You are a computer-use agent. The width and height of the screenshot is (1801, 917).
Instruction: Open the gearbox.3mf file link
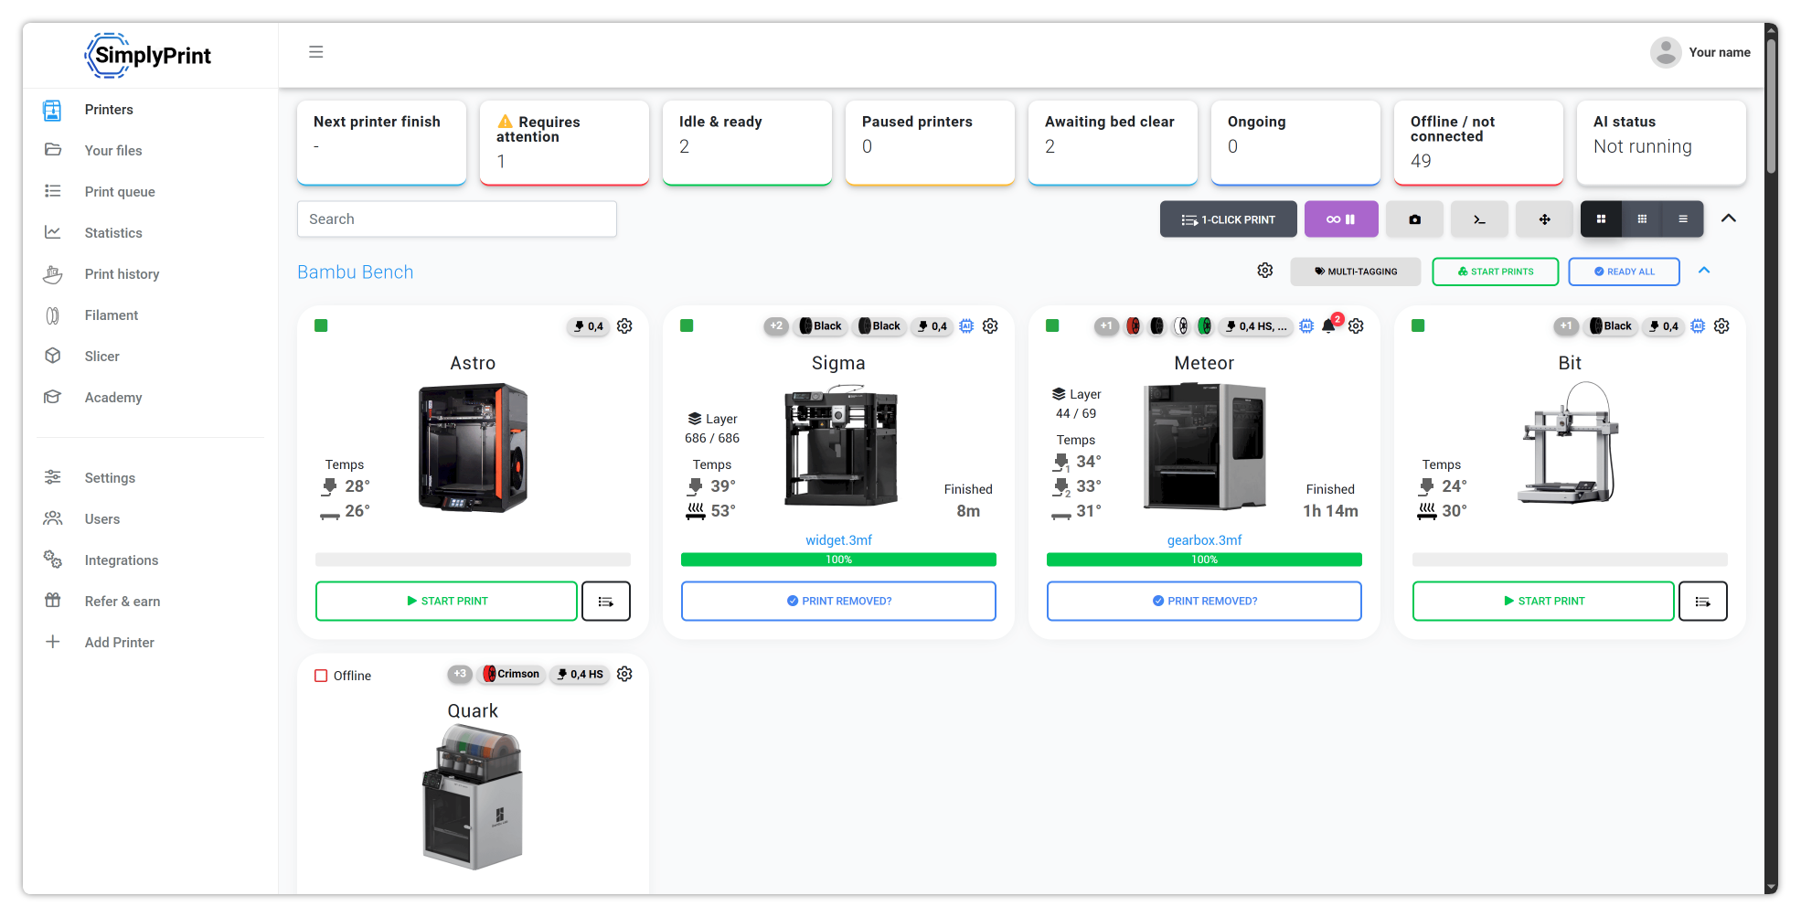1204,540
